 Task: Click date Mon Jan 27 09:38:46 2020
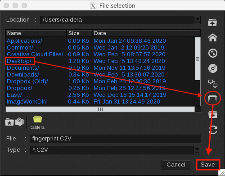click(130, 41)
